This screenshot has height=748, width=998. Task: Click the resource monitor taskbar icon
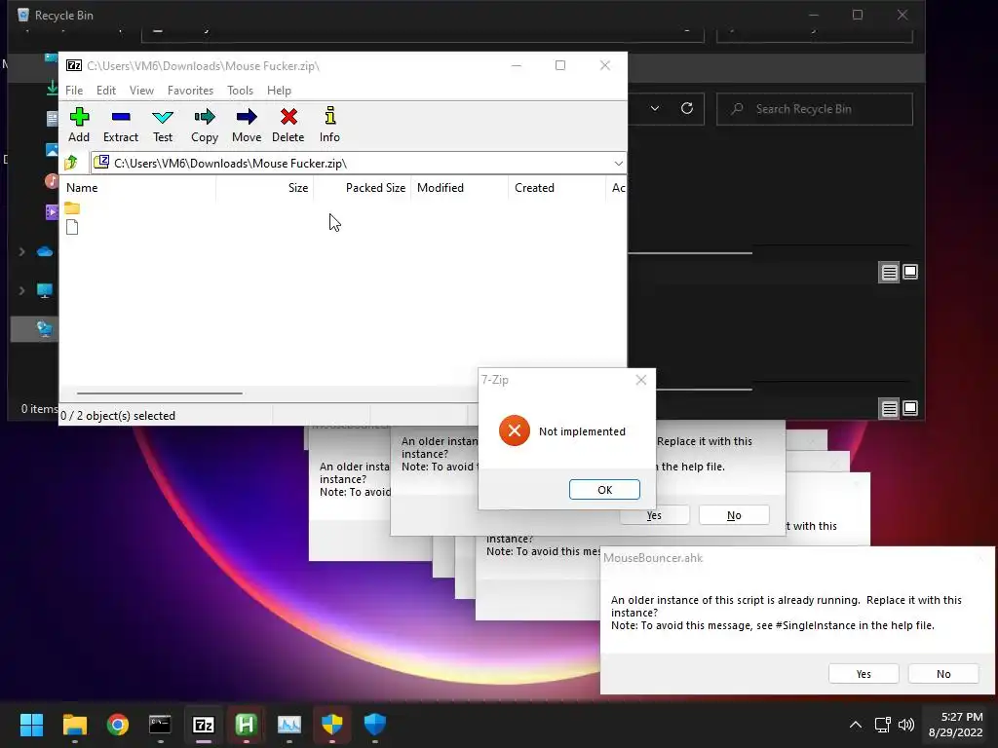pos(288,724)
